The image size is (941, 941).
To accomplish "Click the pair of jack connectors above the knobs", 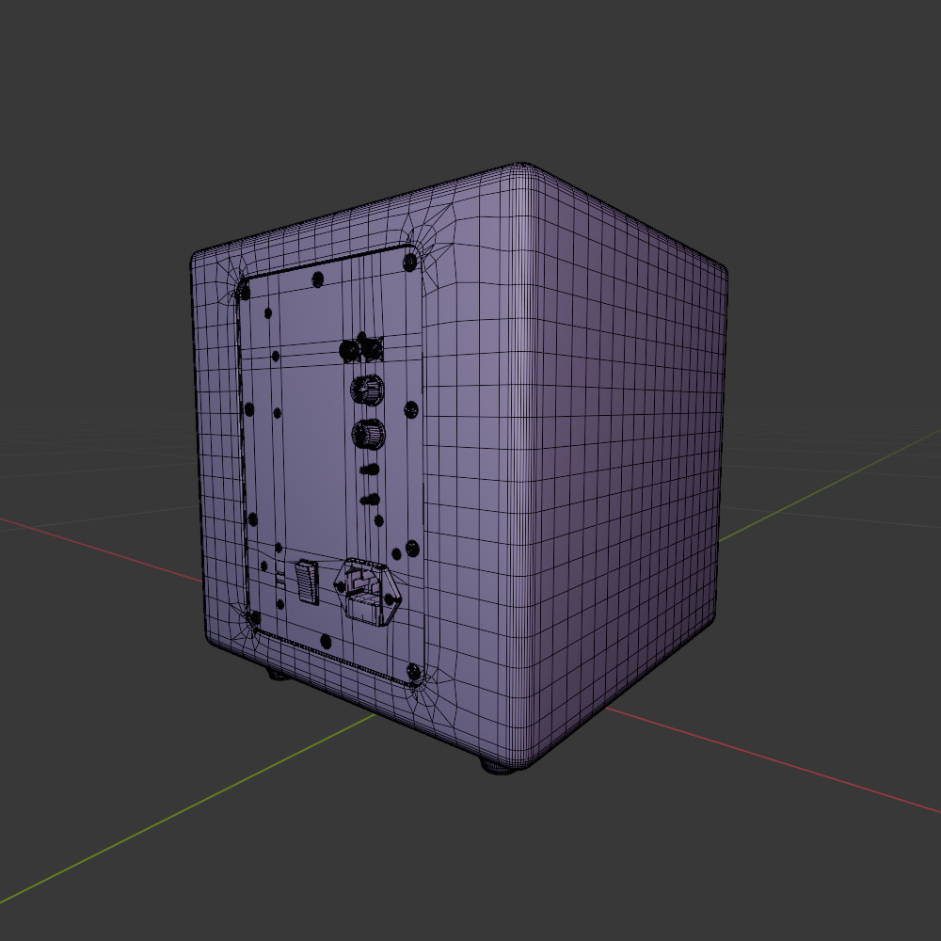I will click(x=361, y=349).
